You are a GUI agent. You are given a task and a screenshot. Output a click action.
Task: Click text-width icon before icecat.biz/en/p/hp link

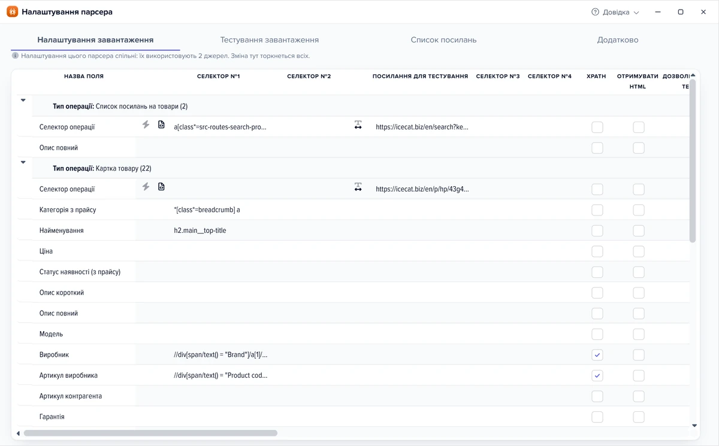358,187
